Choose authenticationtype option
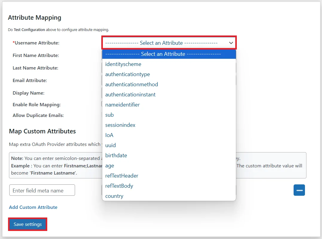Viewport: 322px width, 239px height. (169, 74)
